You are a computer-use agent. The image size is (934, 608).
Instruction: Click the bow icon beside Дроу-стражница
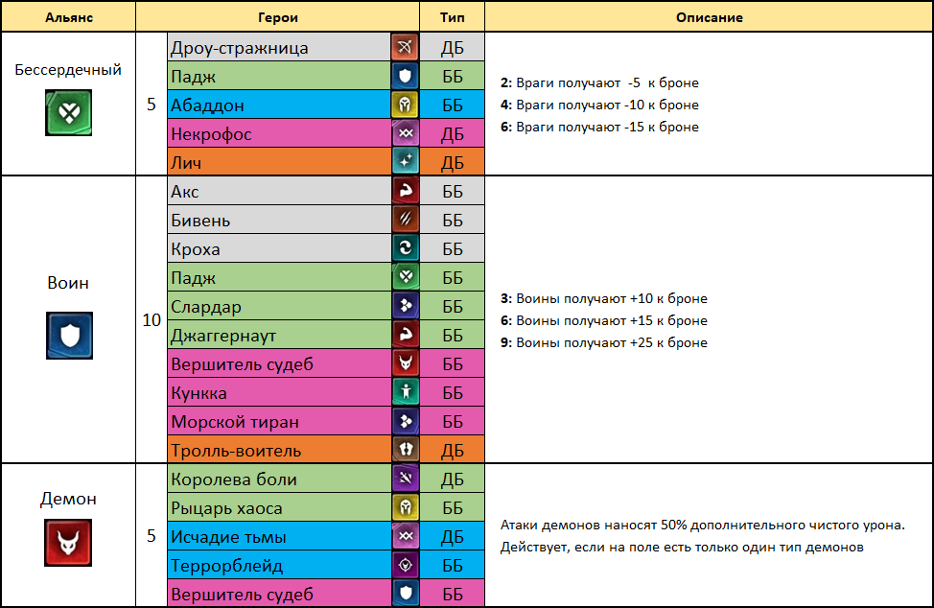[x=405, y=47]
